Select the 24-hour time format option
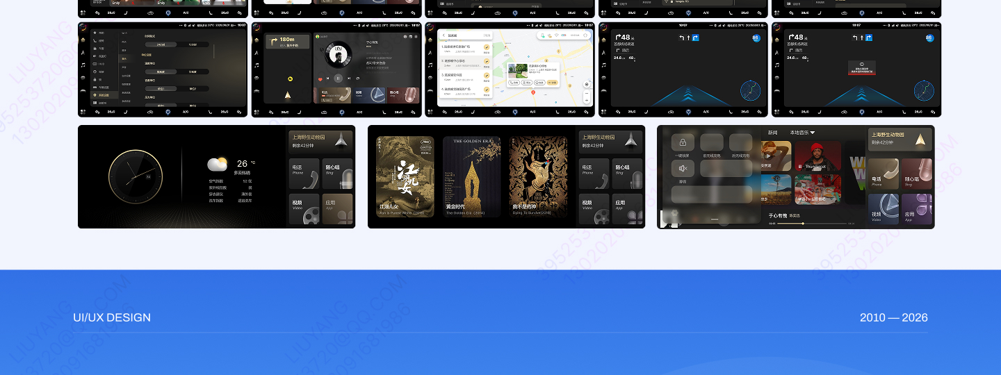Viewport: 1001px width, 375px height. click(161, 44)
